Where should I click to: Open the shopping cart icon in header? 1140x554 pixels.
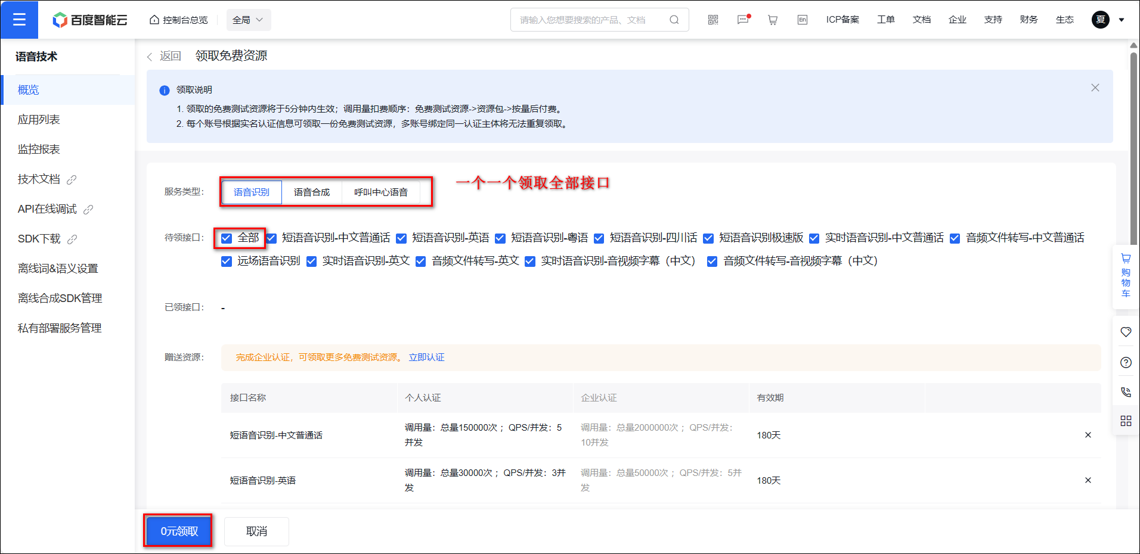click(x=773, y=20)
